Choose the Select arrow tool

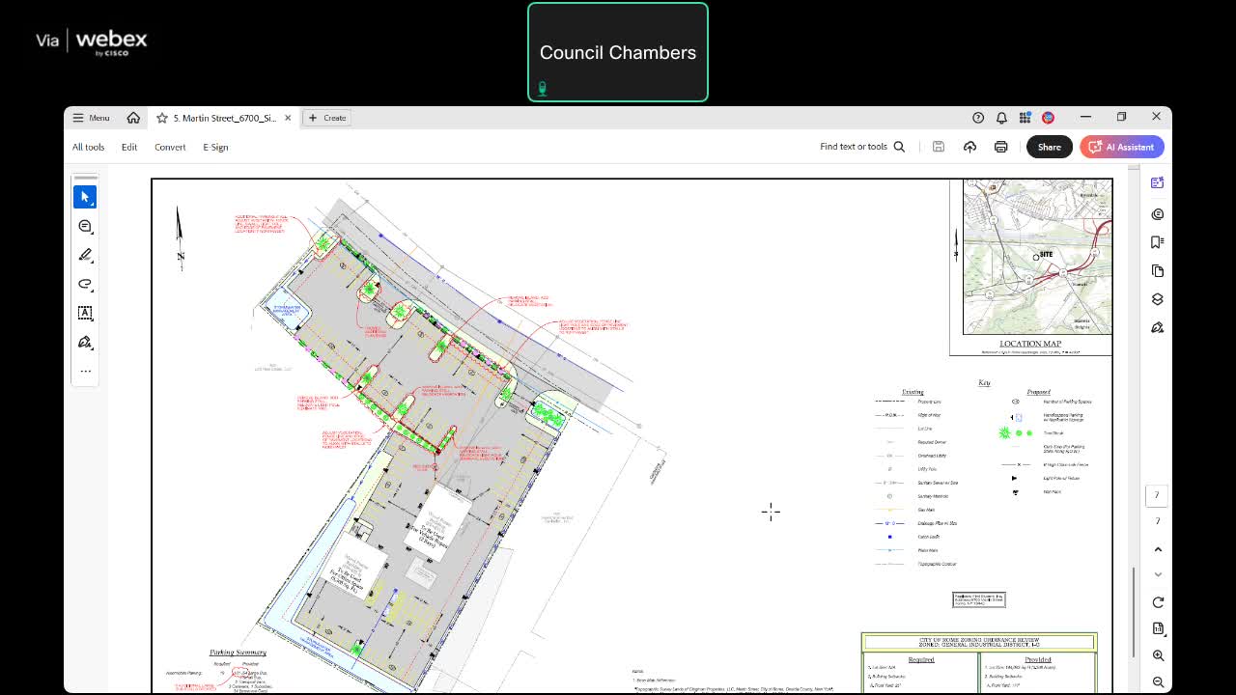[85, 197]
